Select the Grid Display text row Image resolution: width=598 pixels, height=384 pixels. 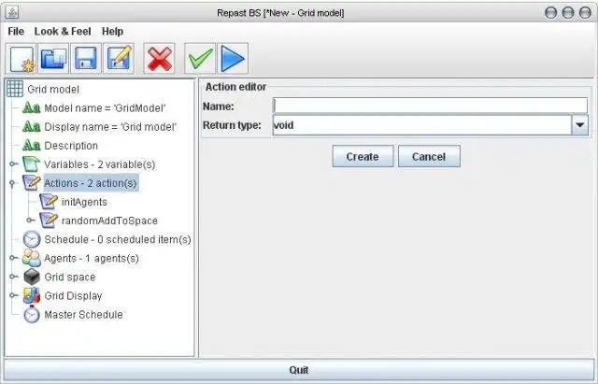(73, 295)
